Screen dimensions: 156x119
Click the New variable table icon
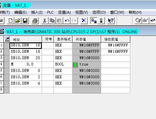pos(10,20)
